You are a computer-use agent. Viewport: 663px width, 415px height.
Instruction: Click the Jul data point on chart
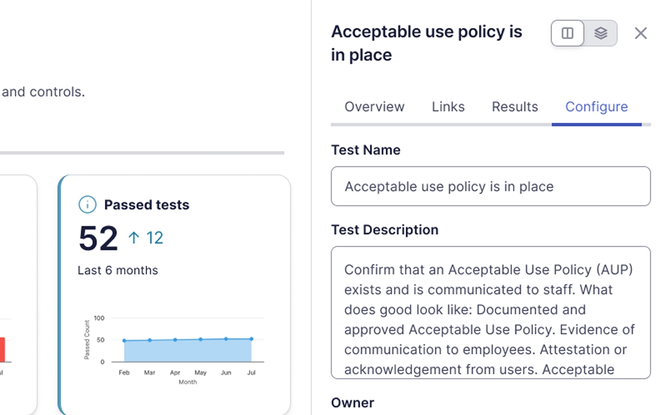click(x=251, y=339)
